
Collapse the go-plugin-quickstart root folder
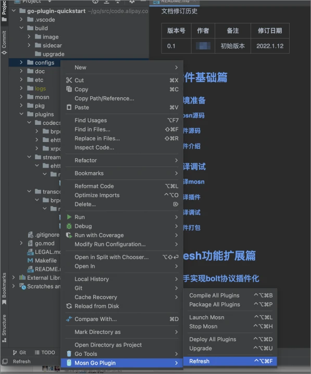point(14,11)
